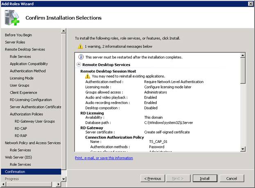Click the warning icon above the summary box

[x=81, y=47]
